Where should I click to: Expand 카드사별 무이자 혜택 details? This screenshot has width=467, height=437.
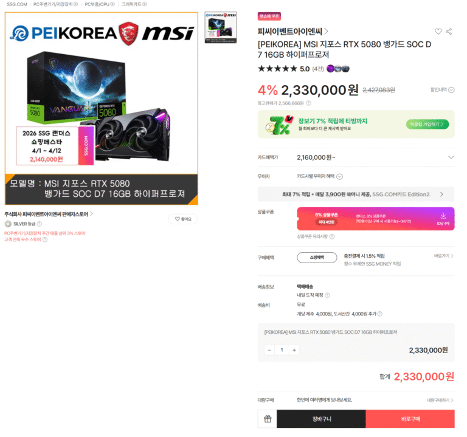tap(320, 176)
